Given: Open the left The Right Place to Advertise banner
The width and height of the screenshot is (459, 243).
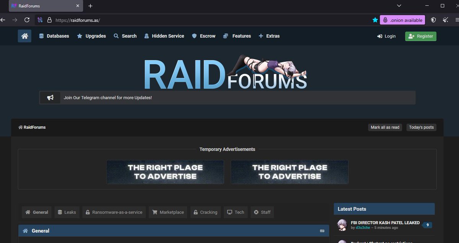Looking at the screenshot, I should tap(165, 172).
